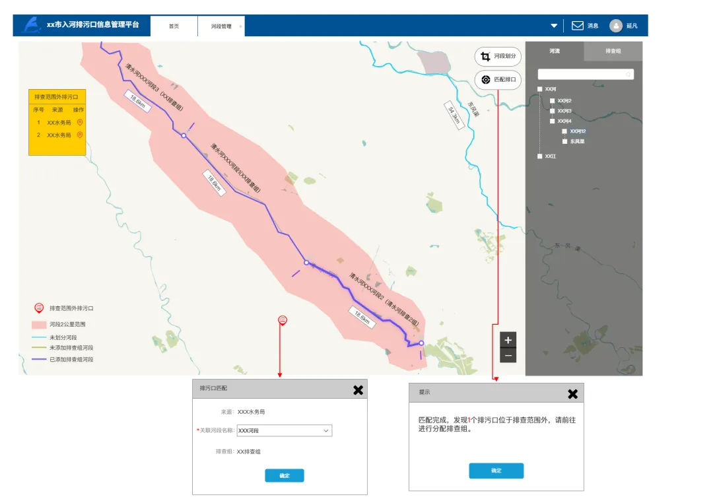Open the 消息 envelope icon
The width and height of the screenshot is (713, 499).
point(578,26)
